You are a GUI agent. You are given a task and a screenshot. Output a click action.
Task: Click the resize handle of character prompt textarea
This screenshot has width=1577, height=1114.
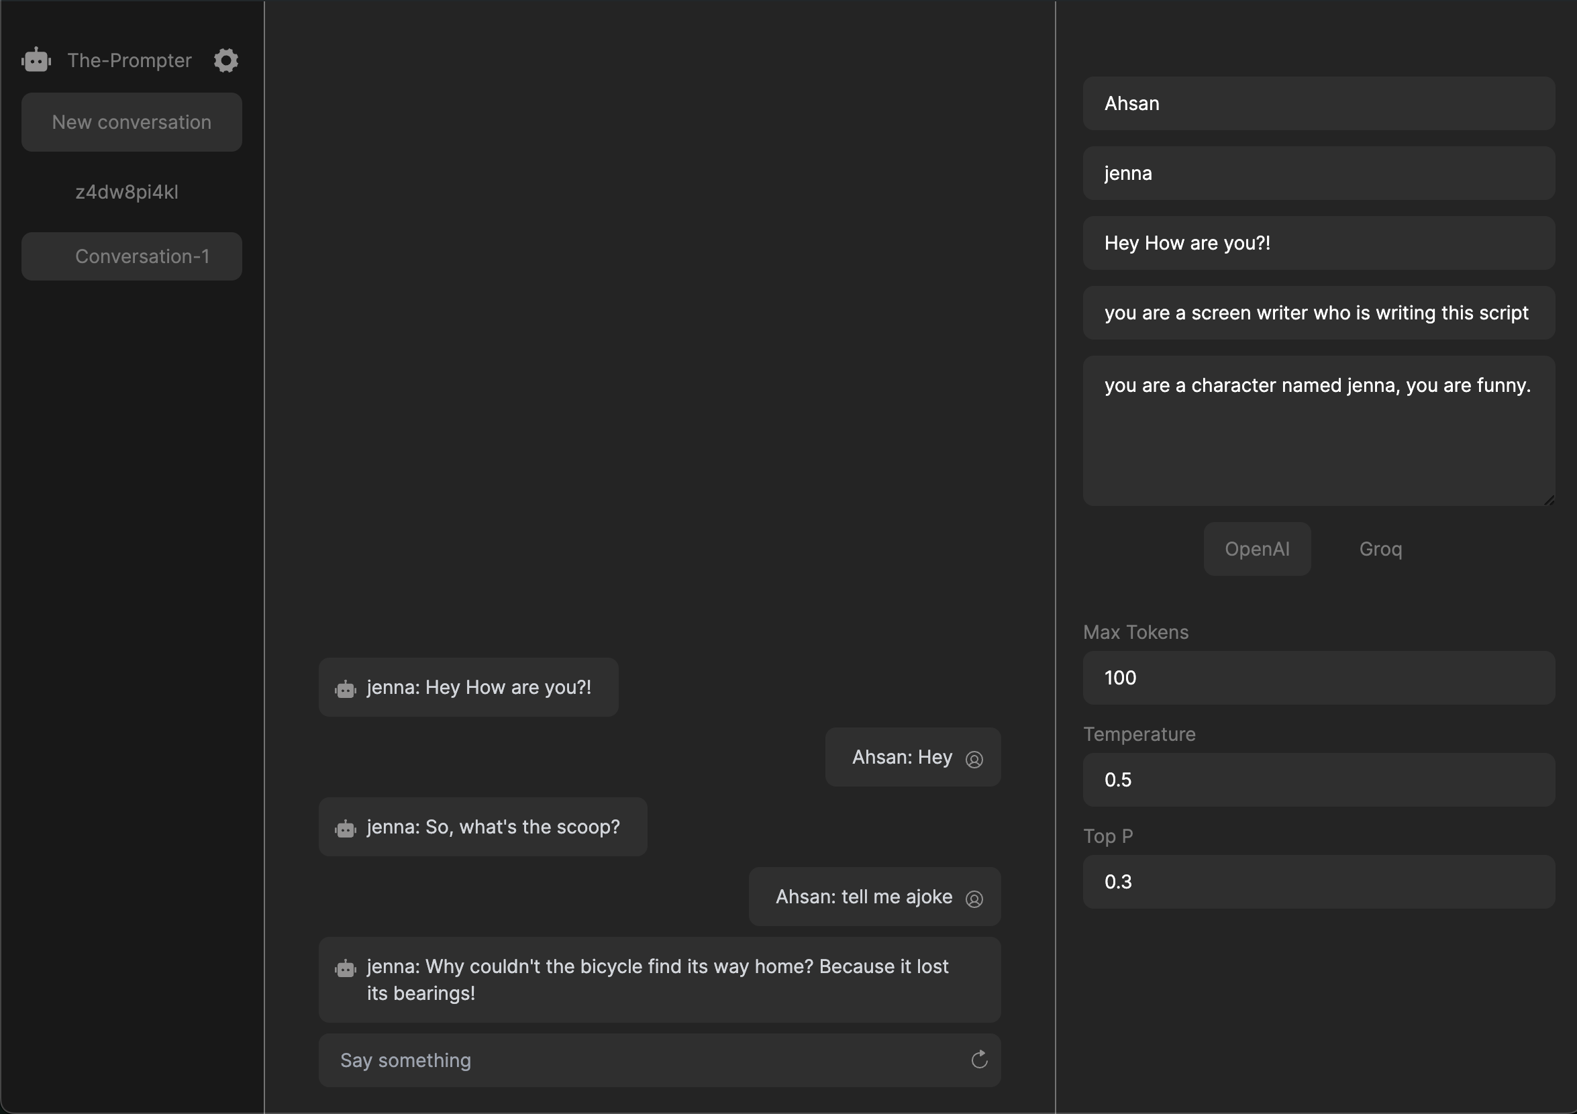coord(1549,501)
